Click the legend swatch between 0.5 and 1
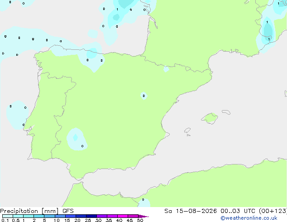Screen dimensions: 287x222 coord(18,216)
